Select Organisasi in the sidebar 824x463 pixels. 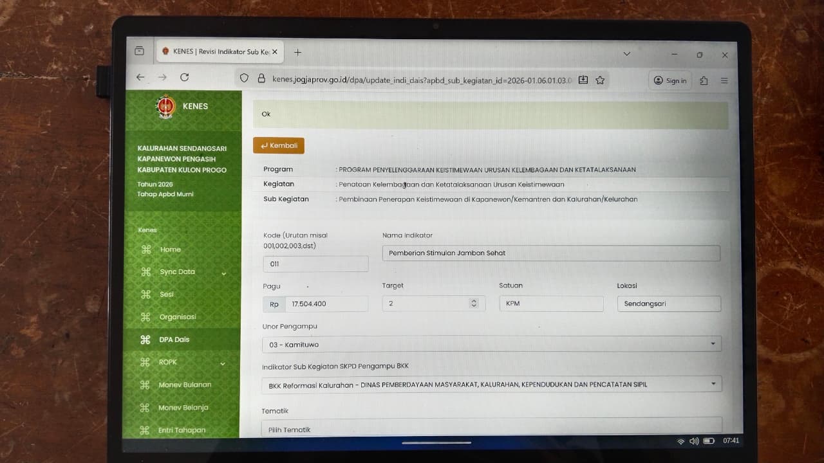coord(178,317)
